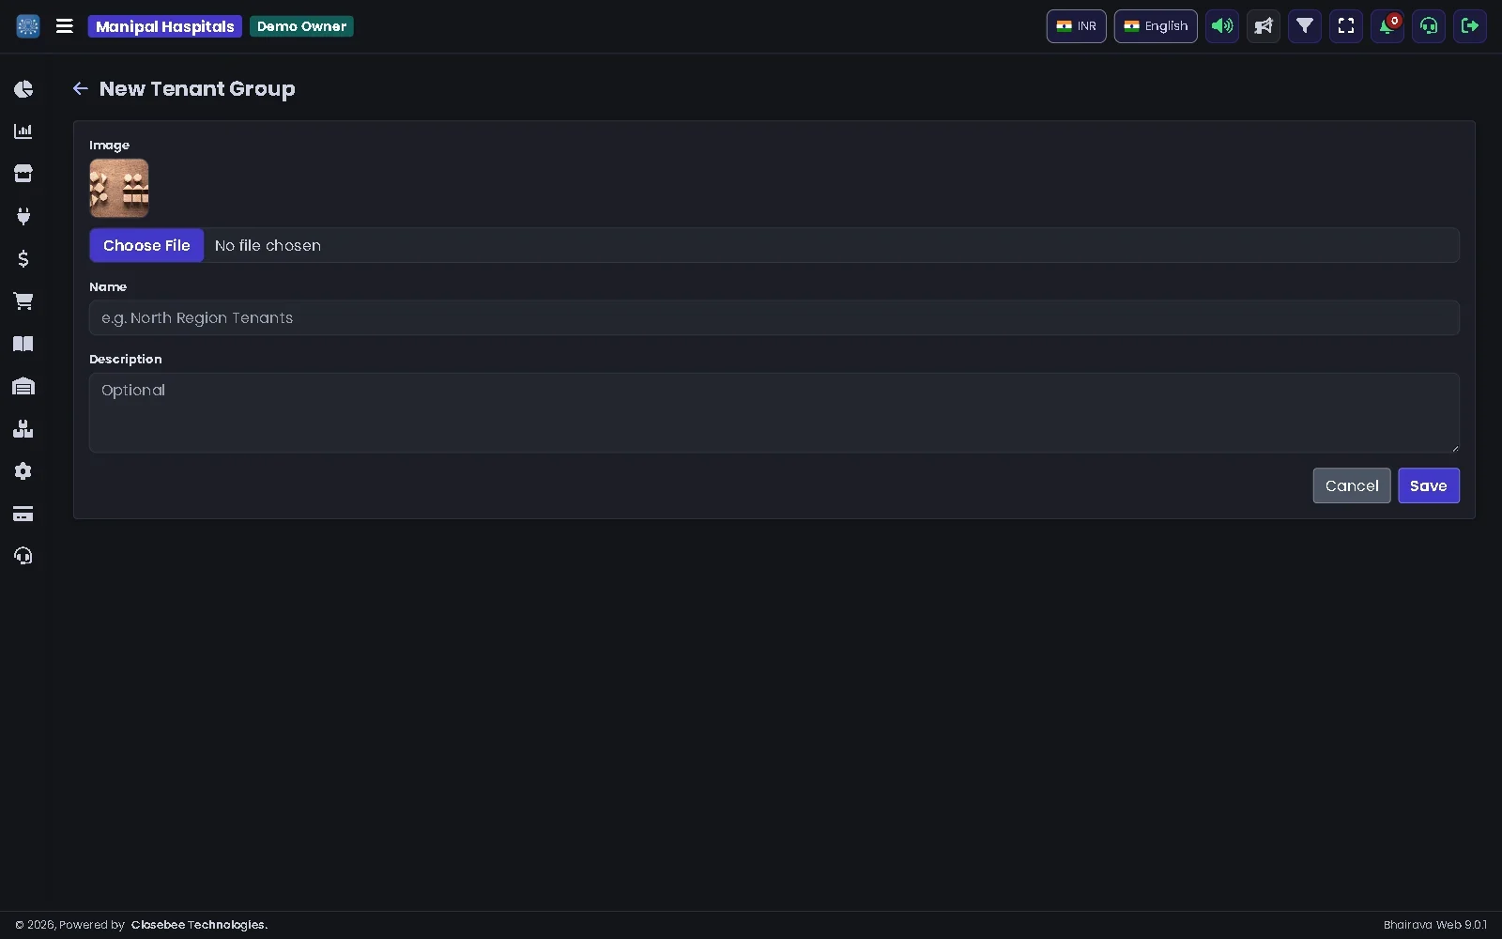Toggle the hamburger menu in header

point(65,26)
